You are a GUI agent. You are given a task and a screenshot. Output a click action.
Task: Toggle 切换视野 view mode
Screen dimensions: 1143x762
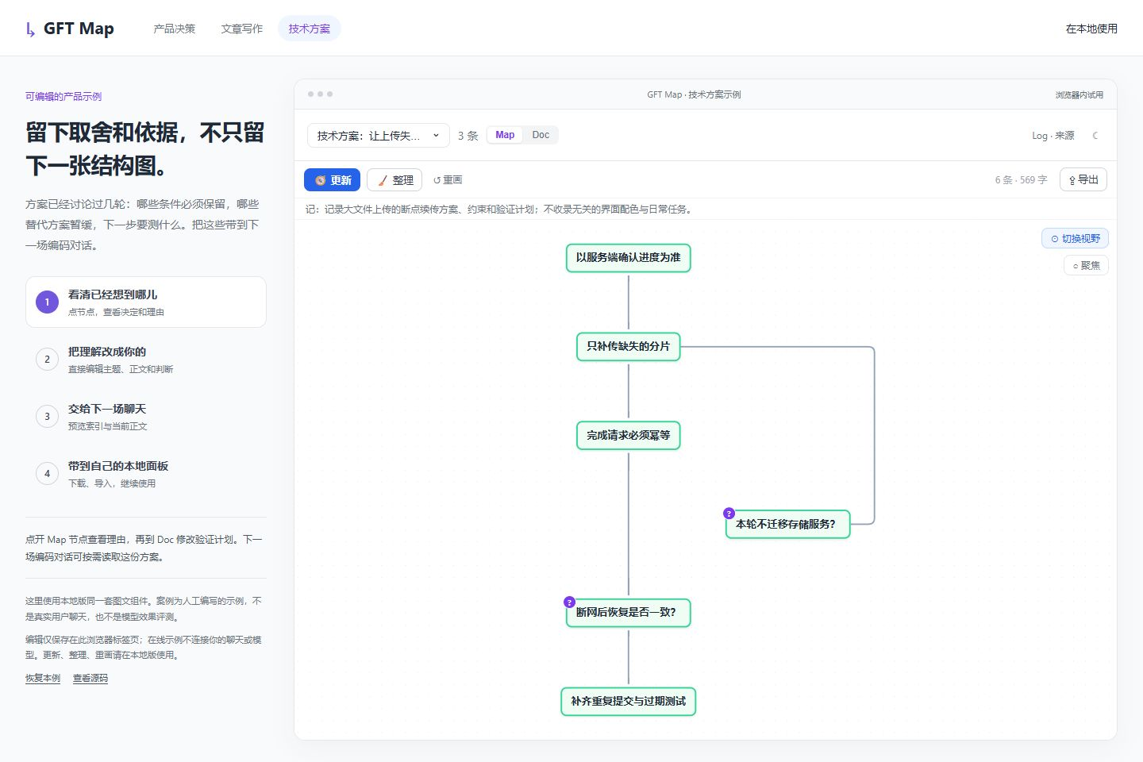tap(1076, 238)
